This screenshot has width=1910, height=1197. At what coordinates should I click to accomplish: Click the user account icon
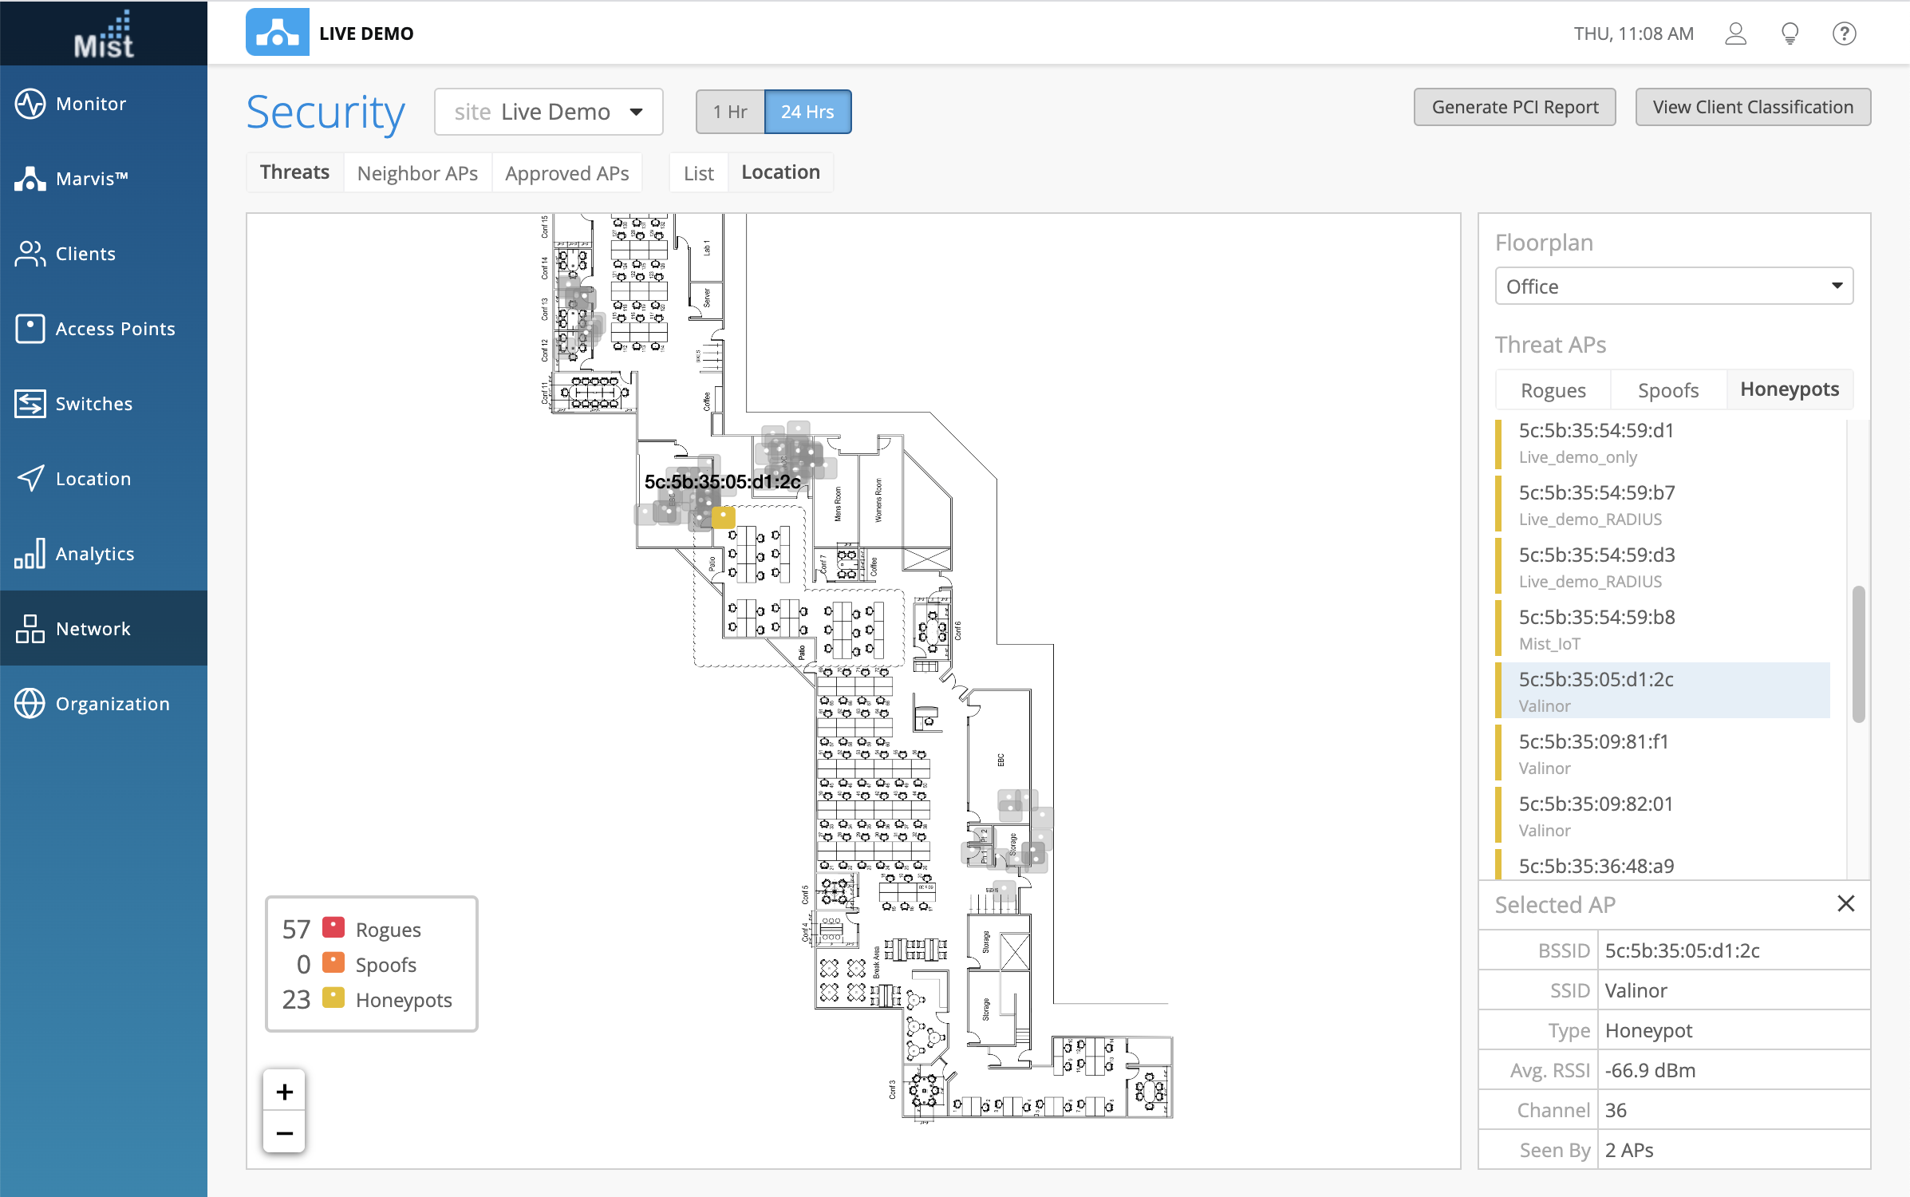coord(1736,34)
